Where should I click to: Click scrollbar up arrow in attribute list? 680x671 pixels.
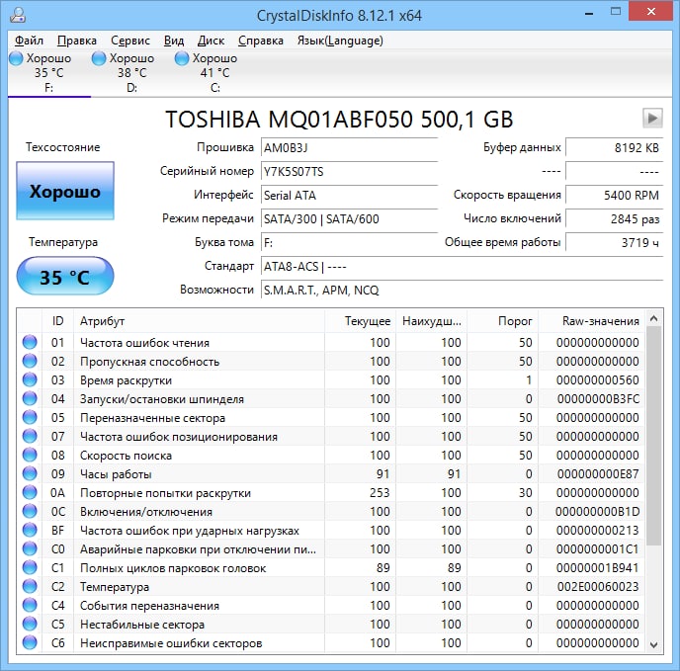[x=653, y=319]
